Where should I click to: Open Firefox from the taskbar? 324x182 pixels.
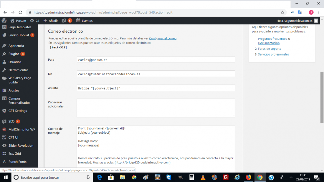[x=248, y=177]
